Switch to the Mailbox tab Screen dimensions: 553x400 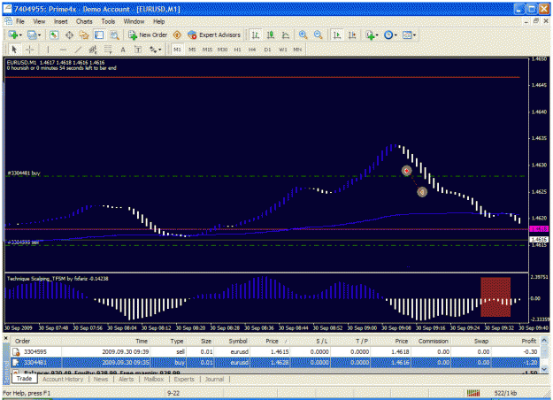coord(154,379)
